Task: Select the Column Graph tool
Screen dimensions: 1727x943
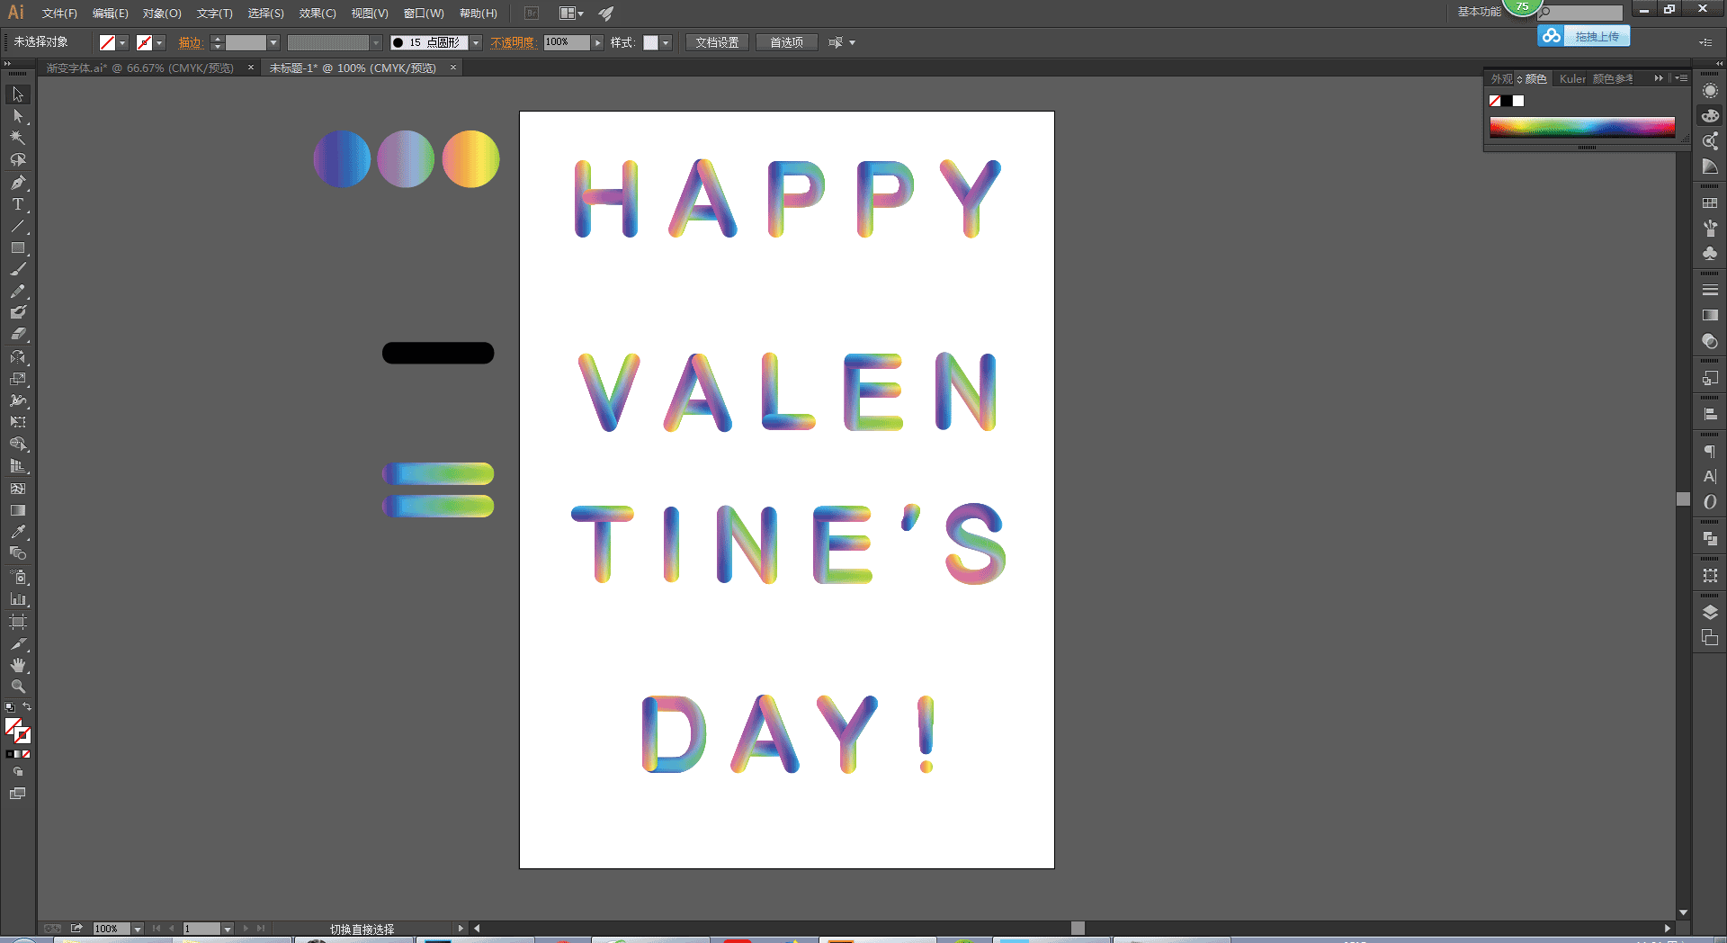Action: (18, 598)
